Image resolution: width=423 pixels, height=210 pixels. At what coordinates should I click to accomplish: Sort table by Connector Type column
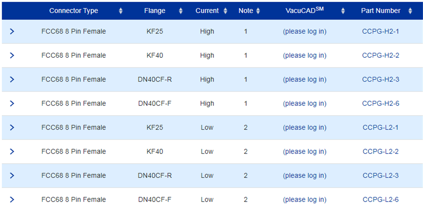121,11
